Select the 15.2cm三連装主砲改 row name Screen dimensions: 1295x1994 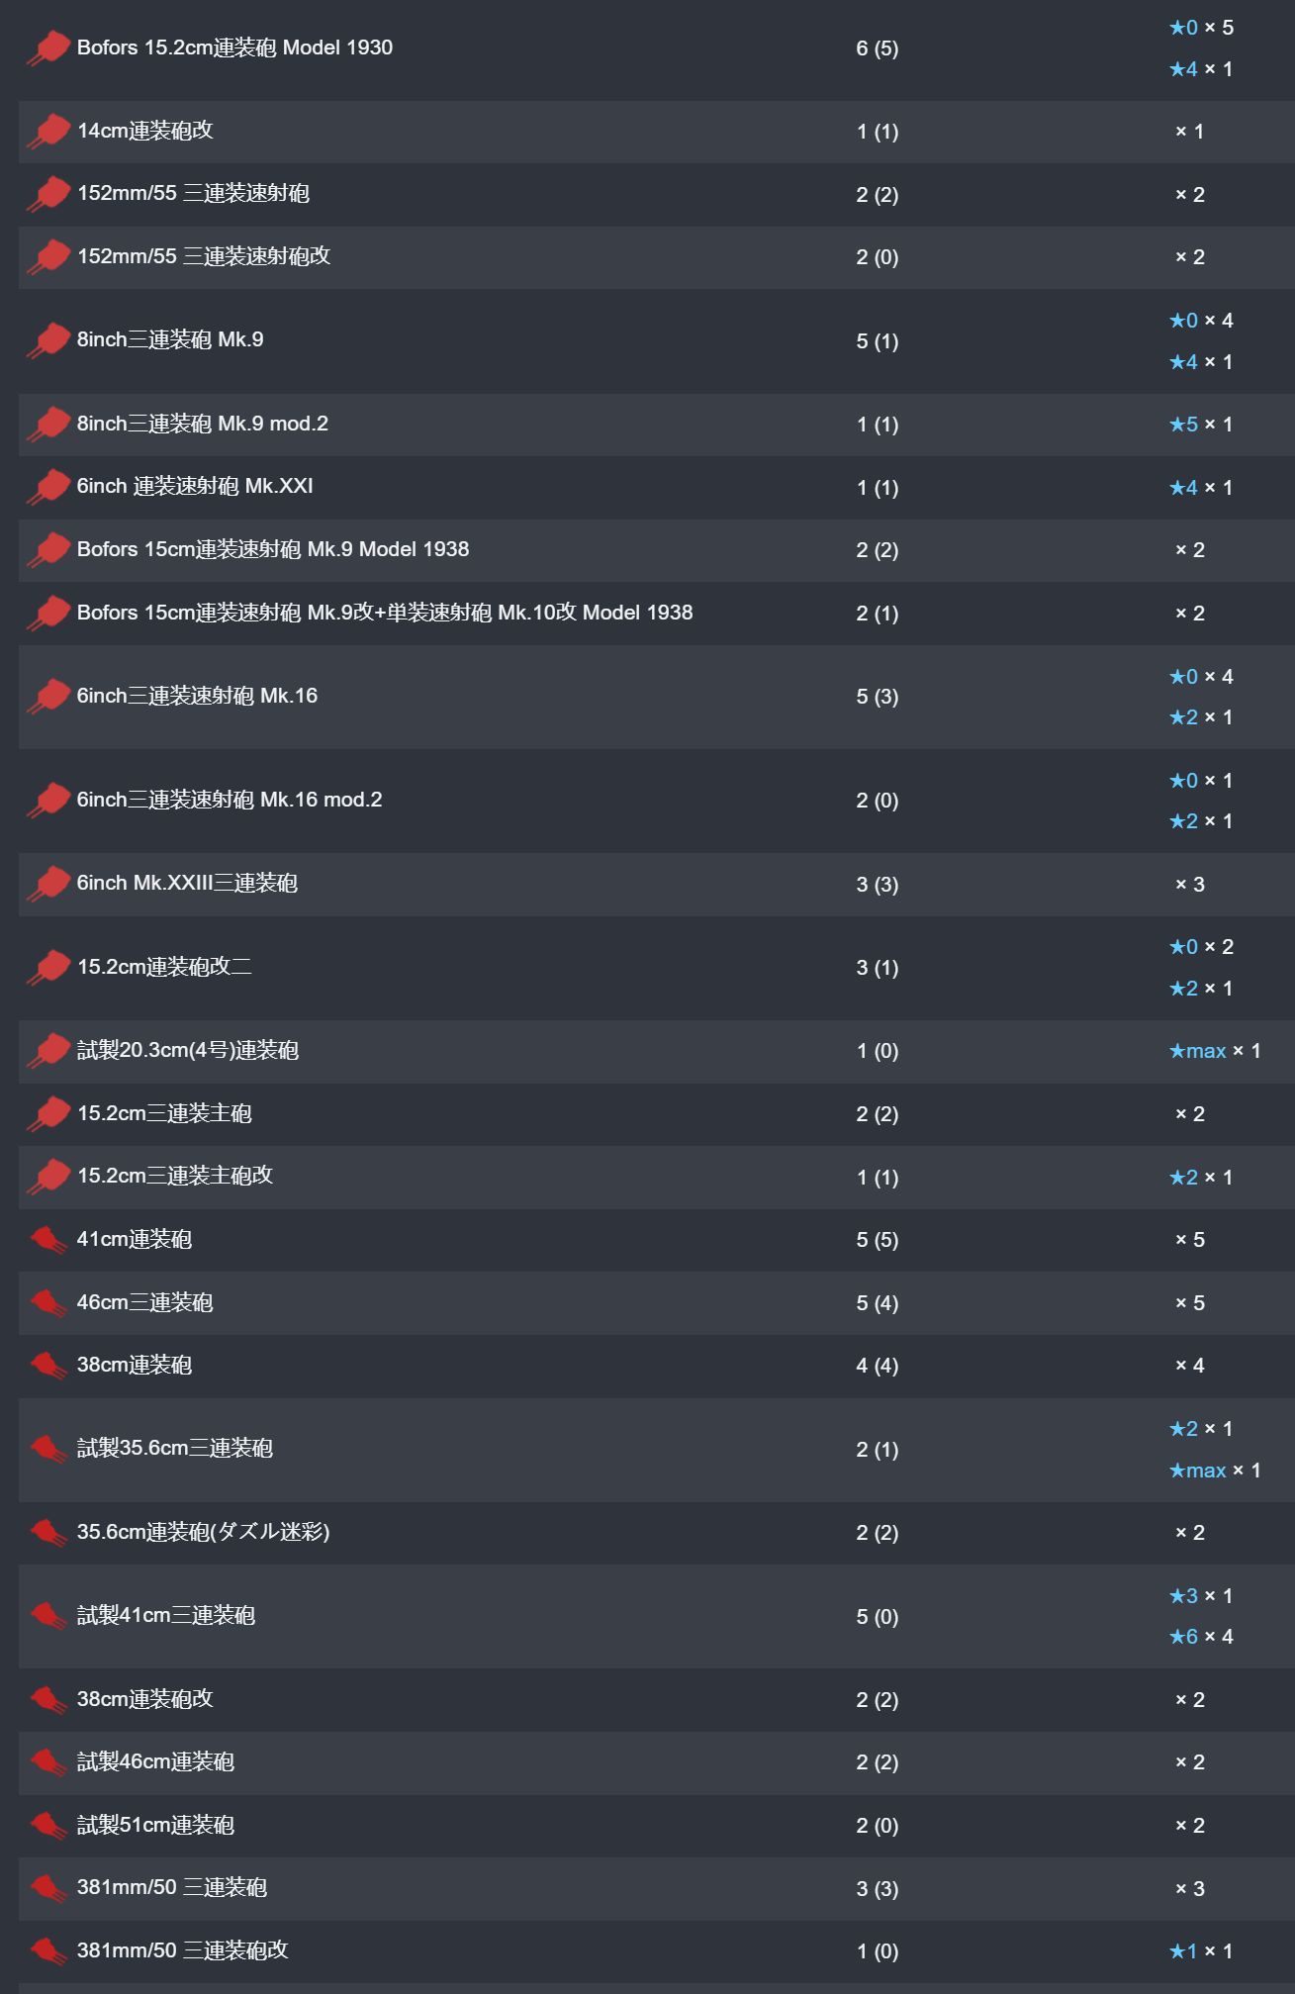tap(175, 1176)
